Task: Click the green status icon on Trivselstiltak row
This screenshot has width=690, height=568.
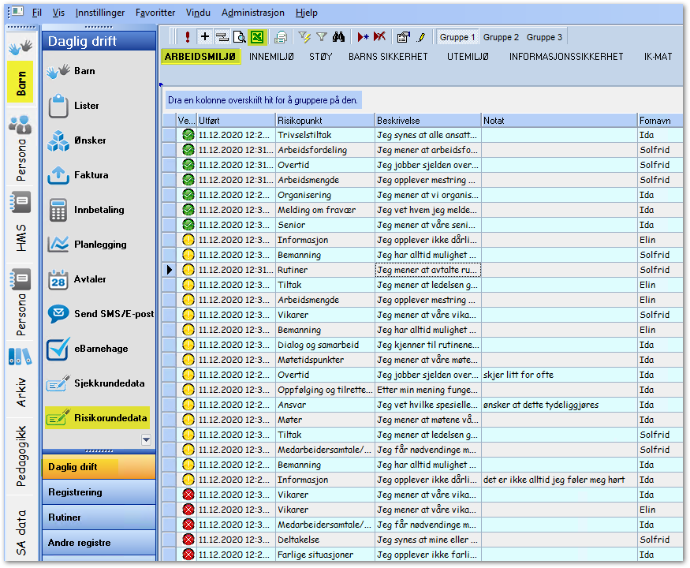Action: tap(188, 135)
